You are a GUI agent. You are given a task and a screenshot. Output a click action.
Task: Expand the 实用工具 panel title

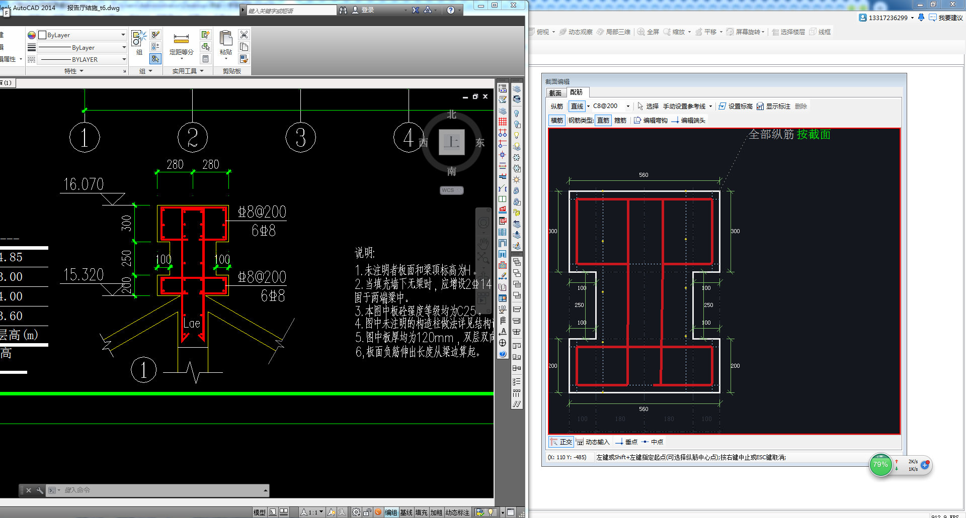point(188,71)
